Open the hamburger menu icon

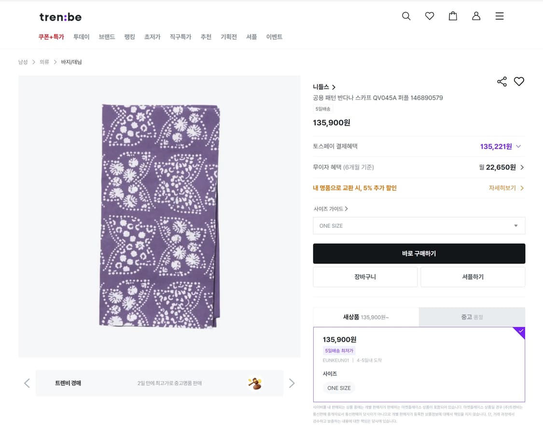point(500,16)
